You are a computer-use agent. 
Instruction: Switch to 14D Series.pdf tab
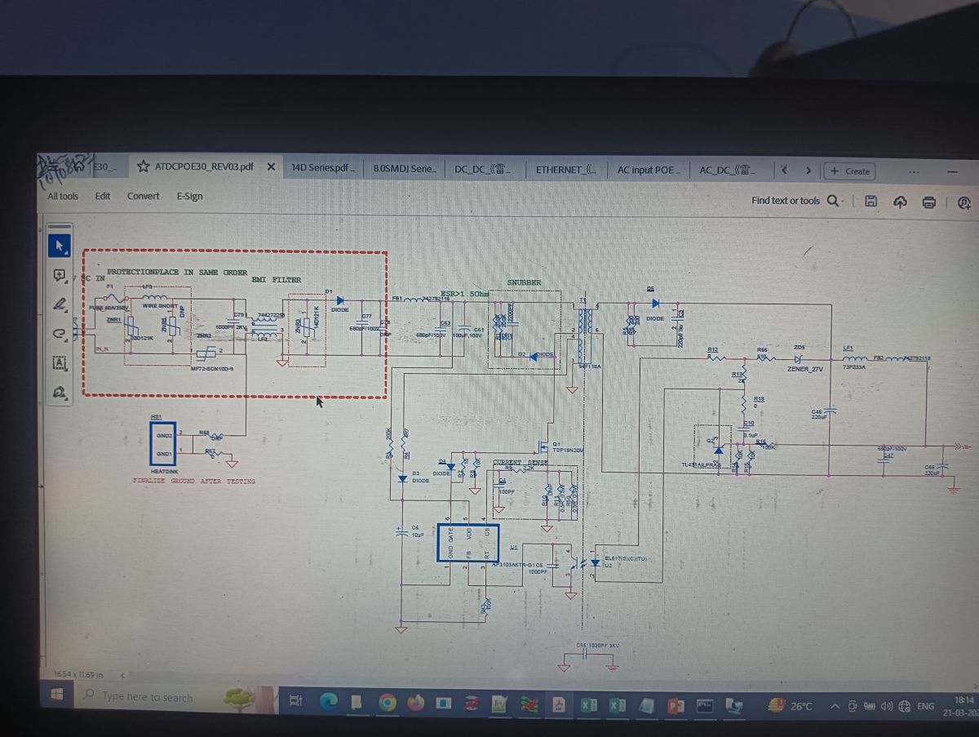click(324, 168)
